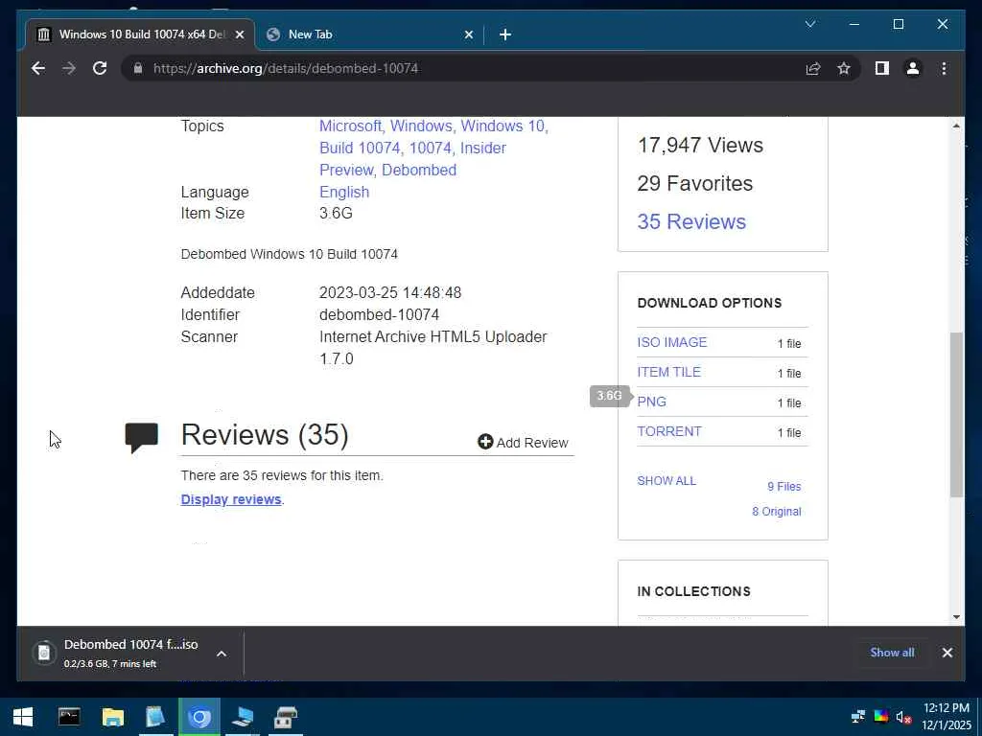Open a new tab with plus button
The width and height of the screenshot is (982, 736).
pyautogui.click(x=505, y=34)
